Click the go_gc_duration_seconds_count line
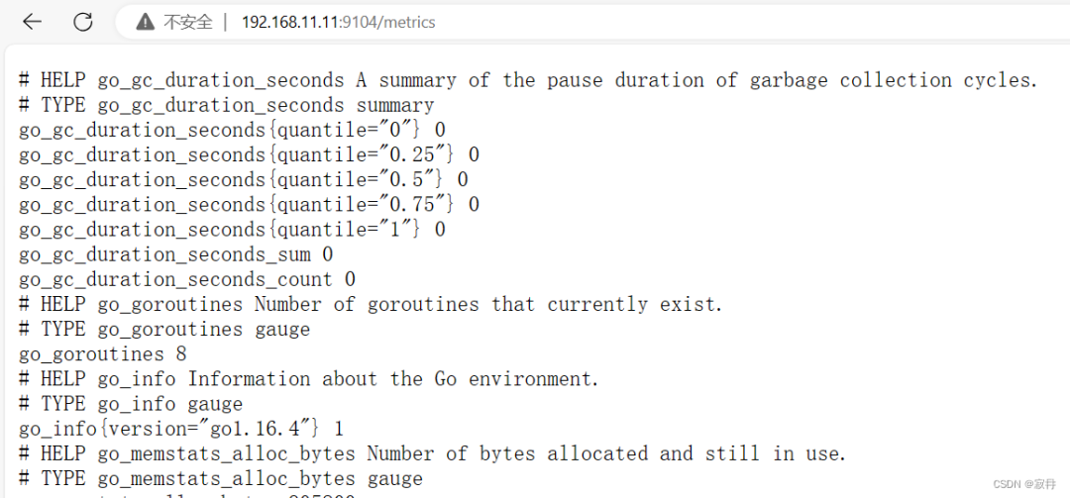This screenshot has height=498, width=1070. pos(187,279)
